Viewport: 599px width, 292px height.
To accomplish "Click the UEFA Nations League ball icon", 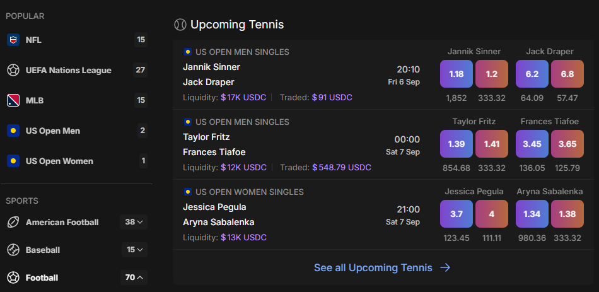I will [13, 70].
